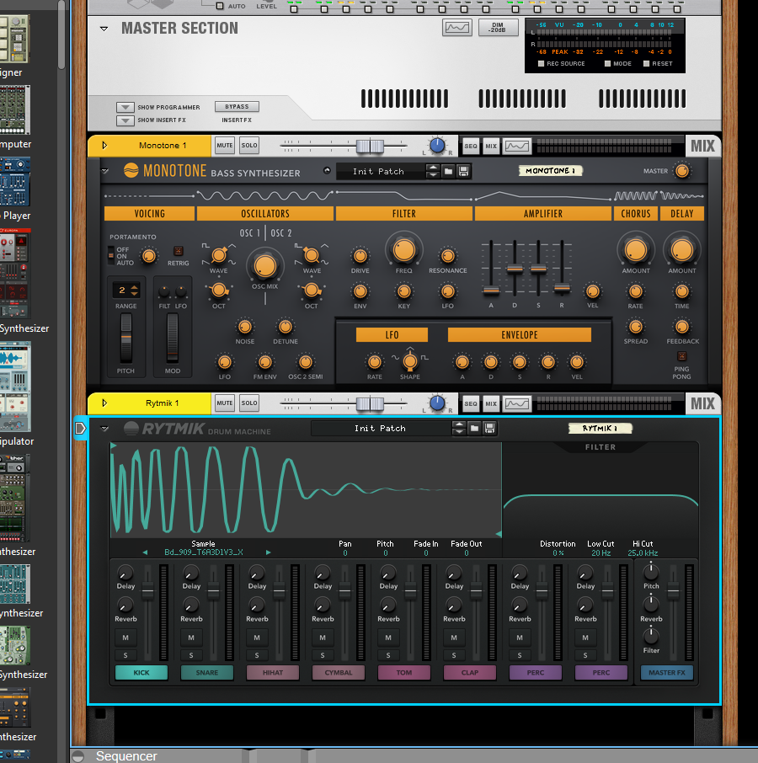Select the CYMBAL drum channel tab
Image resolution: width=758 pixels, height=763 pixels.
pyautogui.click(x=339, y=673)
